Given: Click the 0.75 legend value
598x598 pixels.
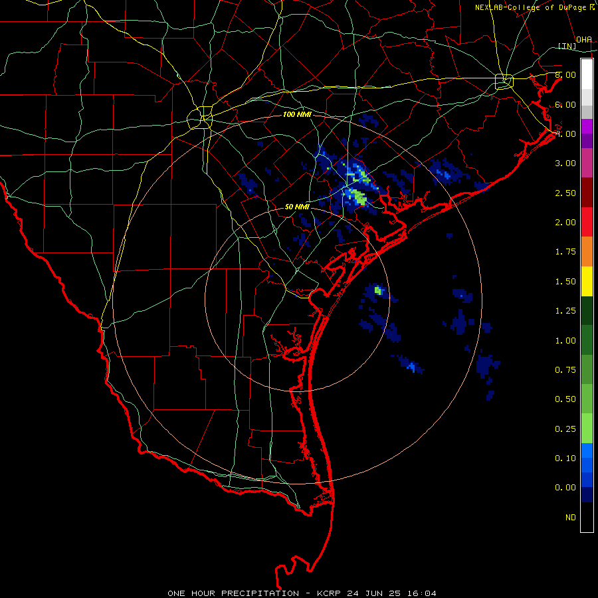Looking at the screenshot, I should tap(565, 370).
